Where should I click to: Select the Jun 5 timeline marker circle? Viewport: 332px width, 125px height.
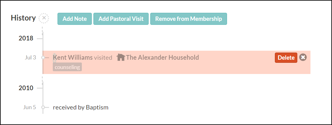click(43, 107)
